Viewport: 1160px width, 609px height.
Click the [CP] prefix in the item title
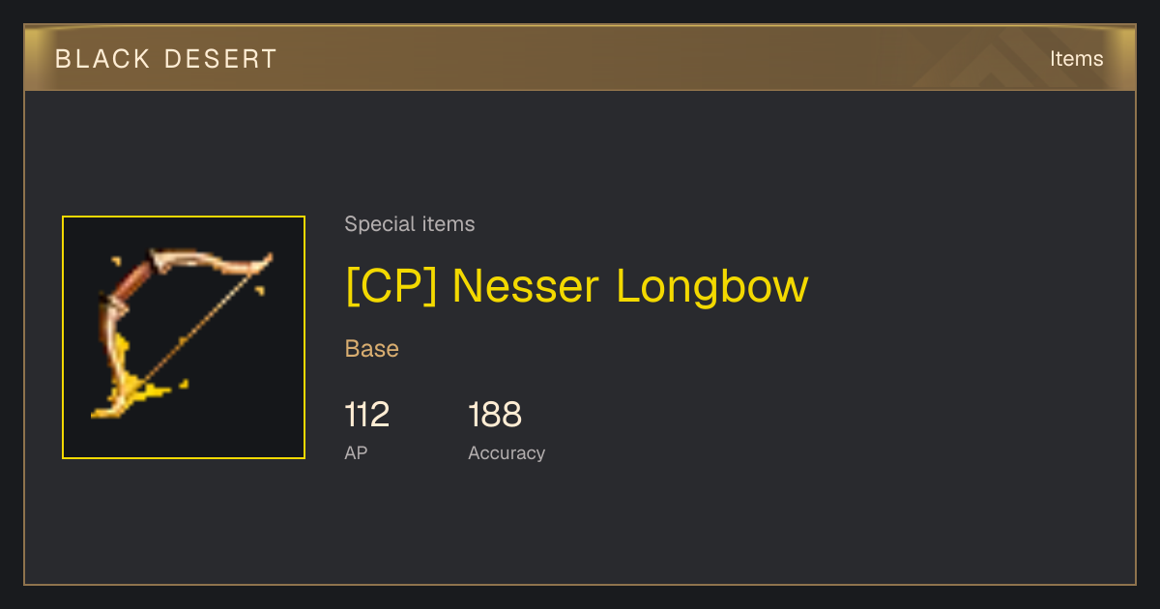point(391,285)
